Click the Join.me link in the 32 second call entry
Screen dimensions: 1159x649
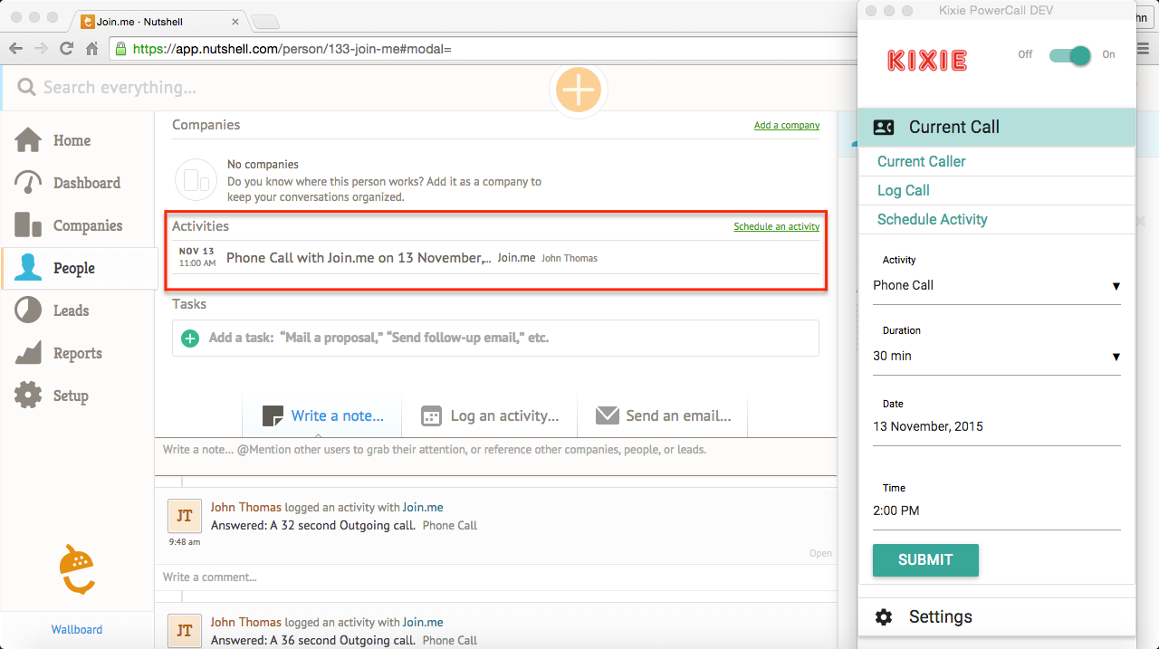click(x=423, y=508)
